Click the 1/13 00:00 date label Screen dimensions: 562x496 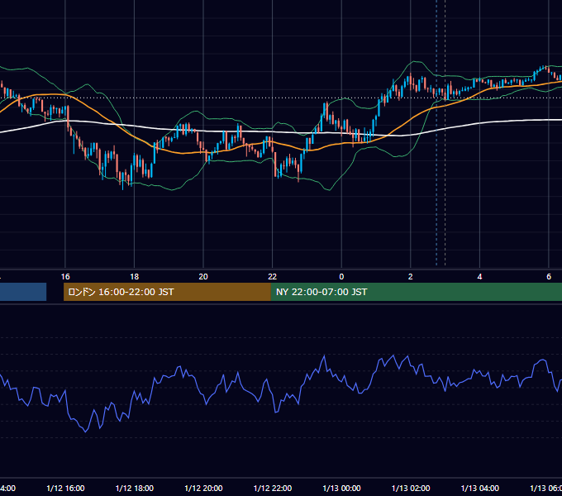[x=341, y=488]
